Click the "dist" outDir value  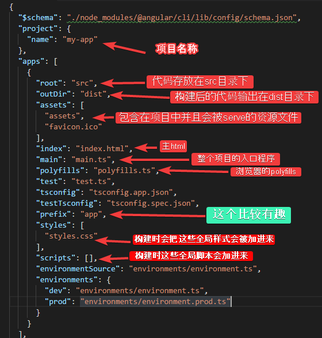[x=93, y=94]
